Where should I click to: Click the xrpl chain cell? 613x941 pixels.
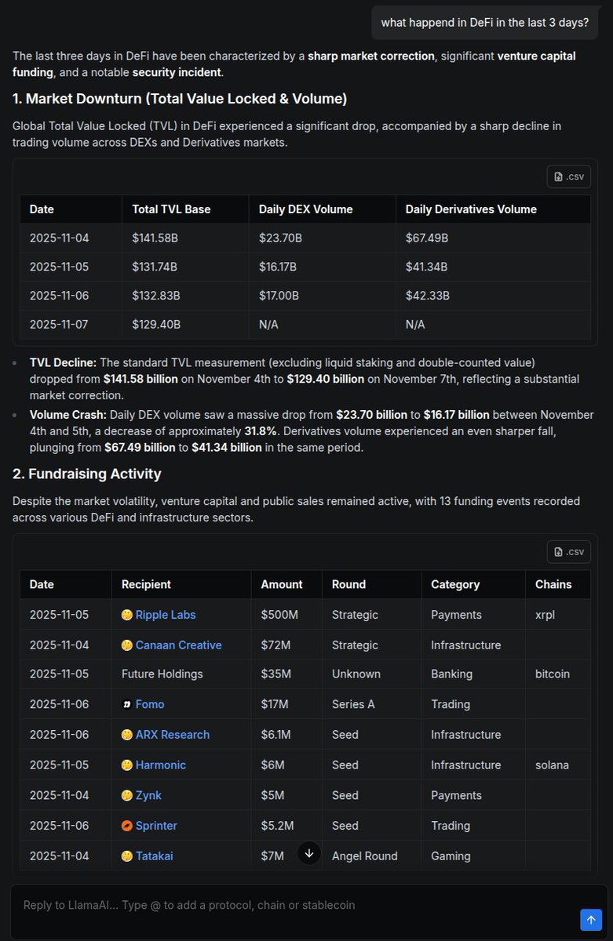click(x=558, y=615)
